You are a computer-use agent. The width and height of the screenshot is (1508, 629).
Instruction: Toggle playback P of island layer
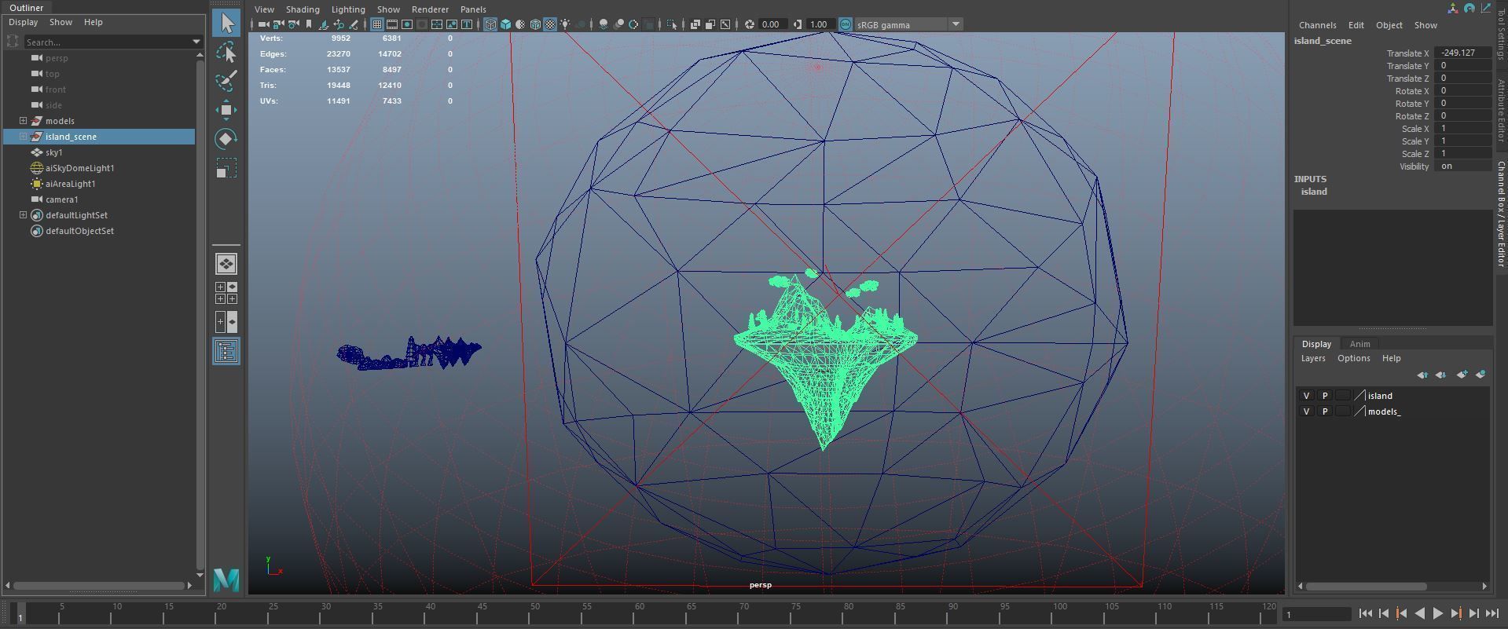(x=1324, y=396)
